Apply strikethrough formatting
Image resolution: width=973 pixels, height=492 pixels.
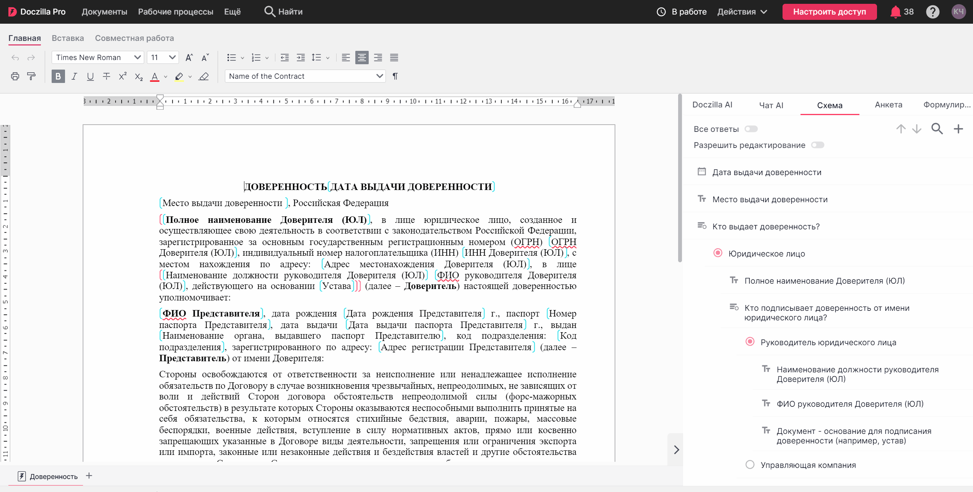106,76
